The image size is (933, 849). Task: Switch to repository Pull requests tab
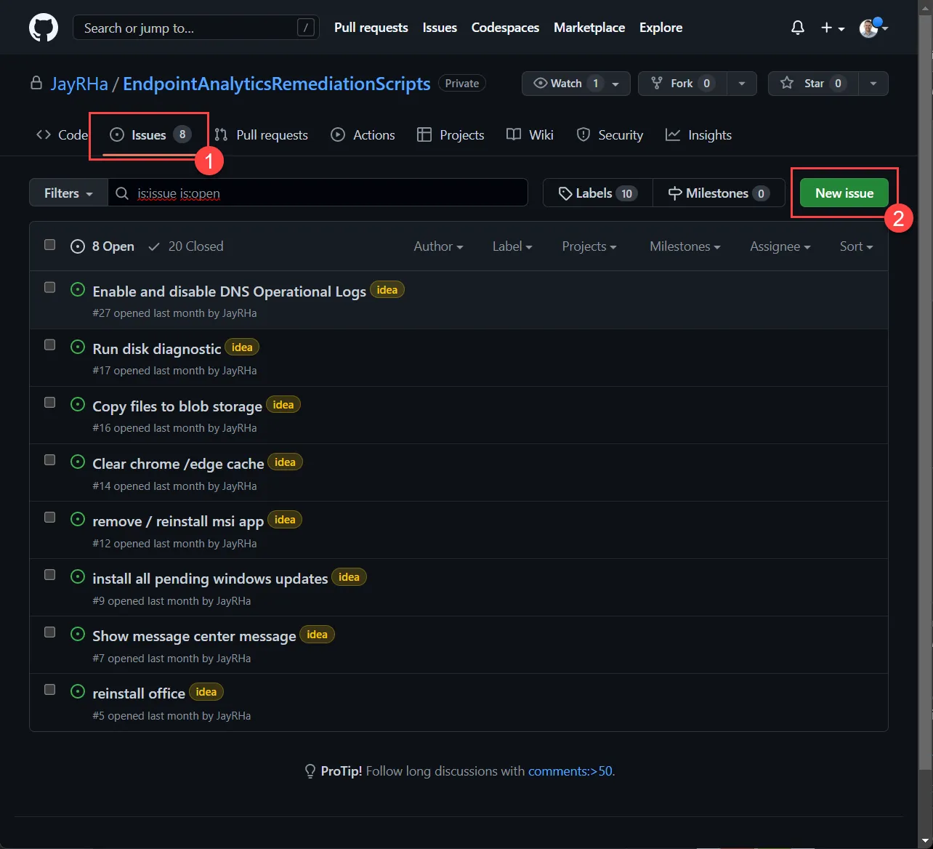point(262,135)
